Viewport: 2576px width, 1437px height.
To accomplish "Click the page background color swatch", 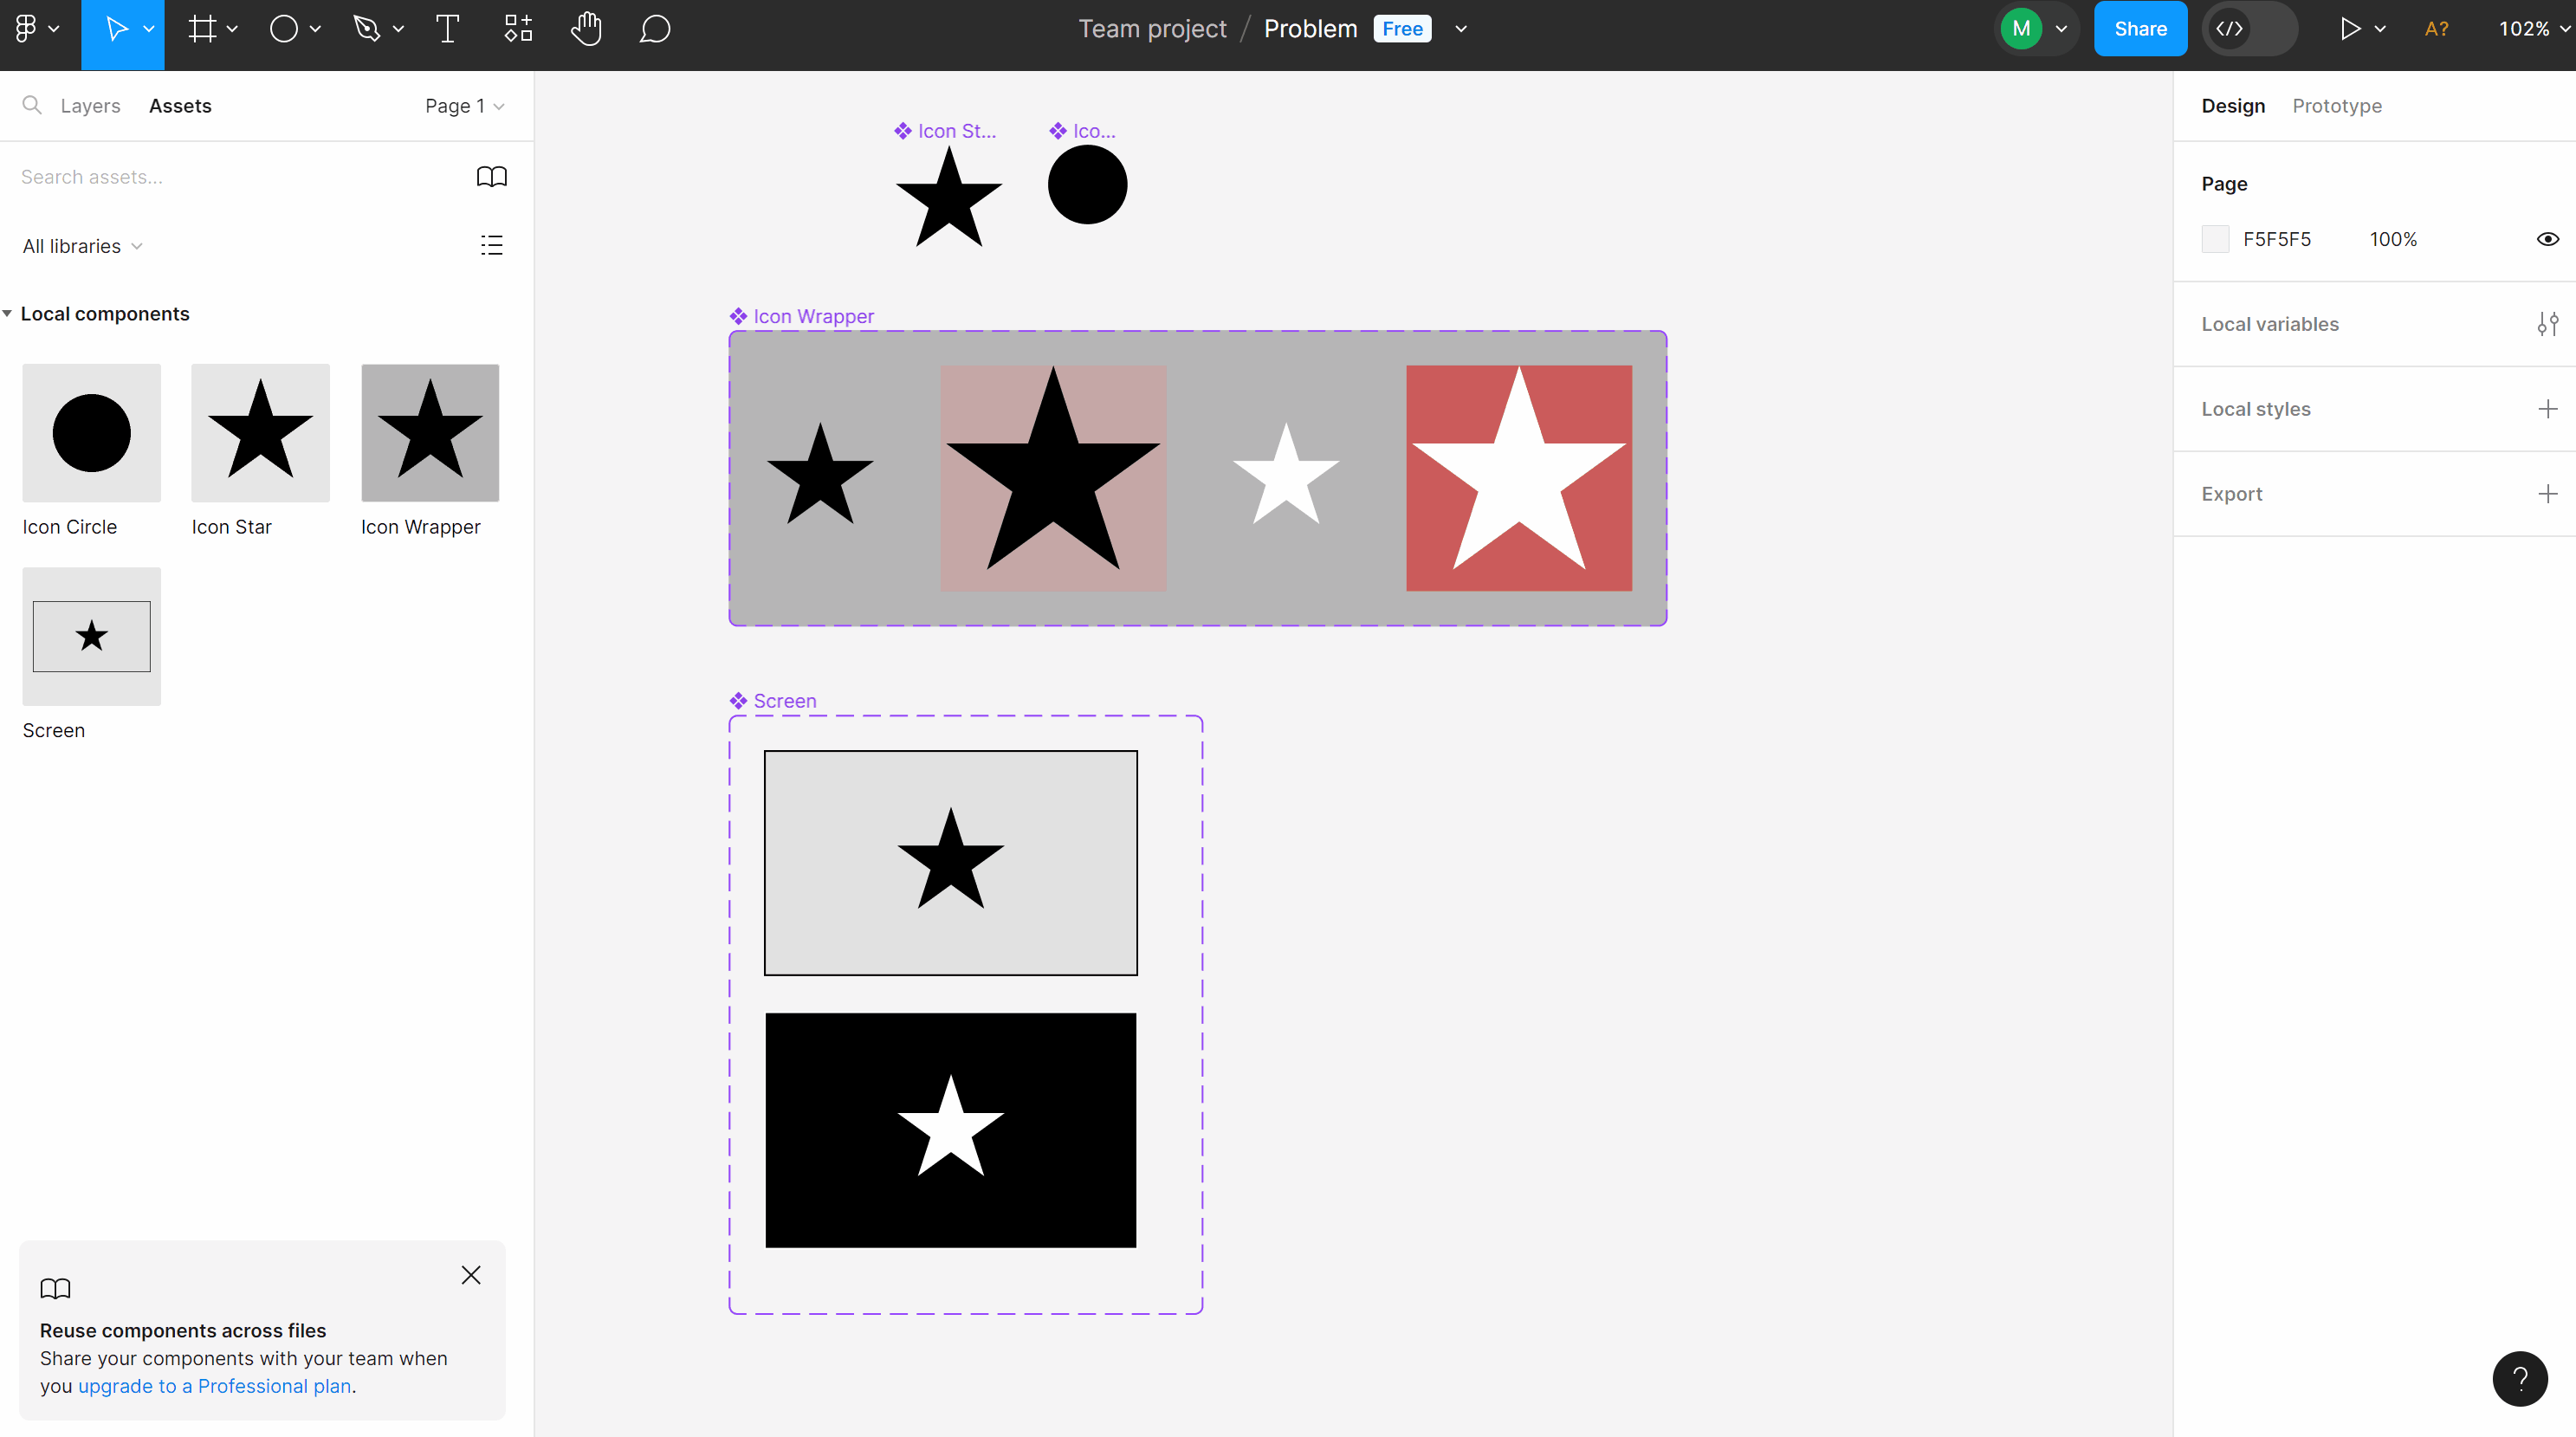I will [2215, 239].
